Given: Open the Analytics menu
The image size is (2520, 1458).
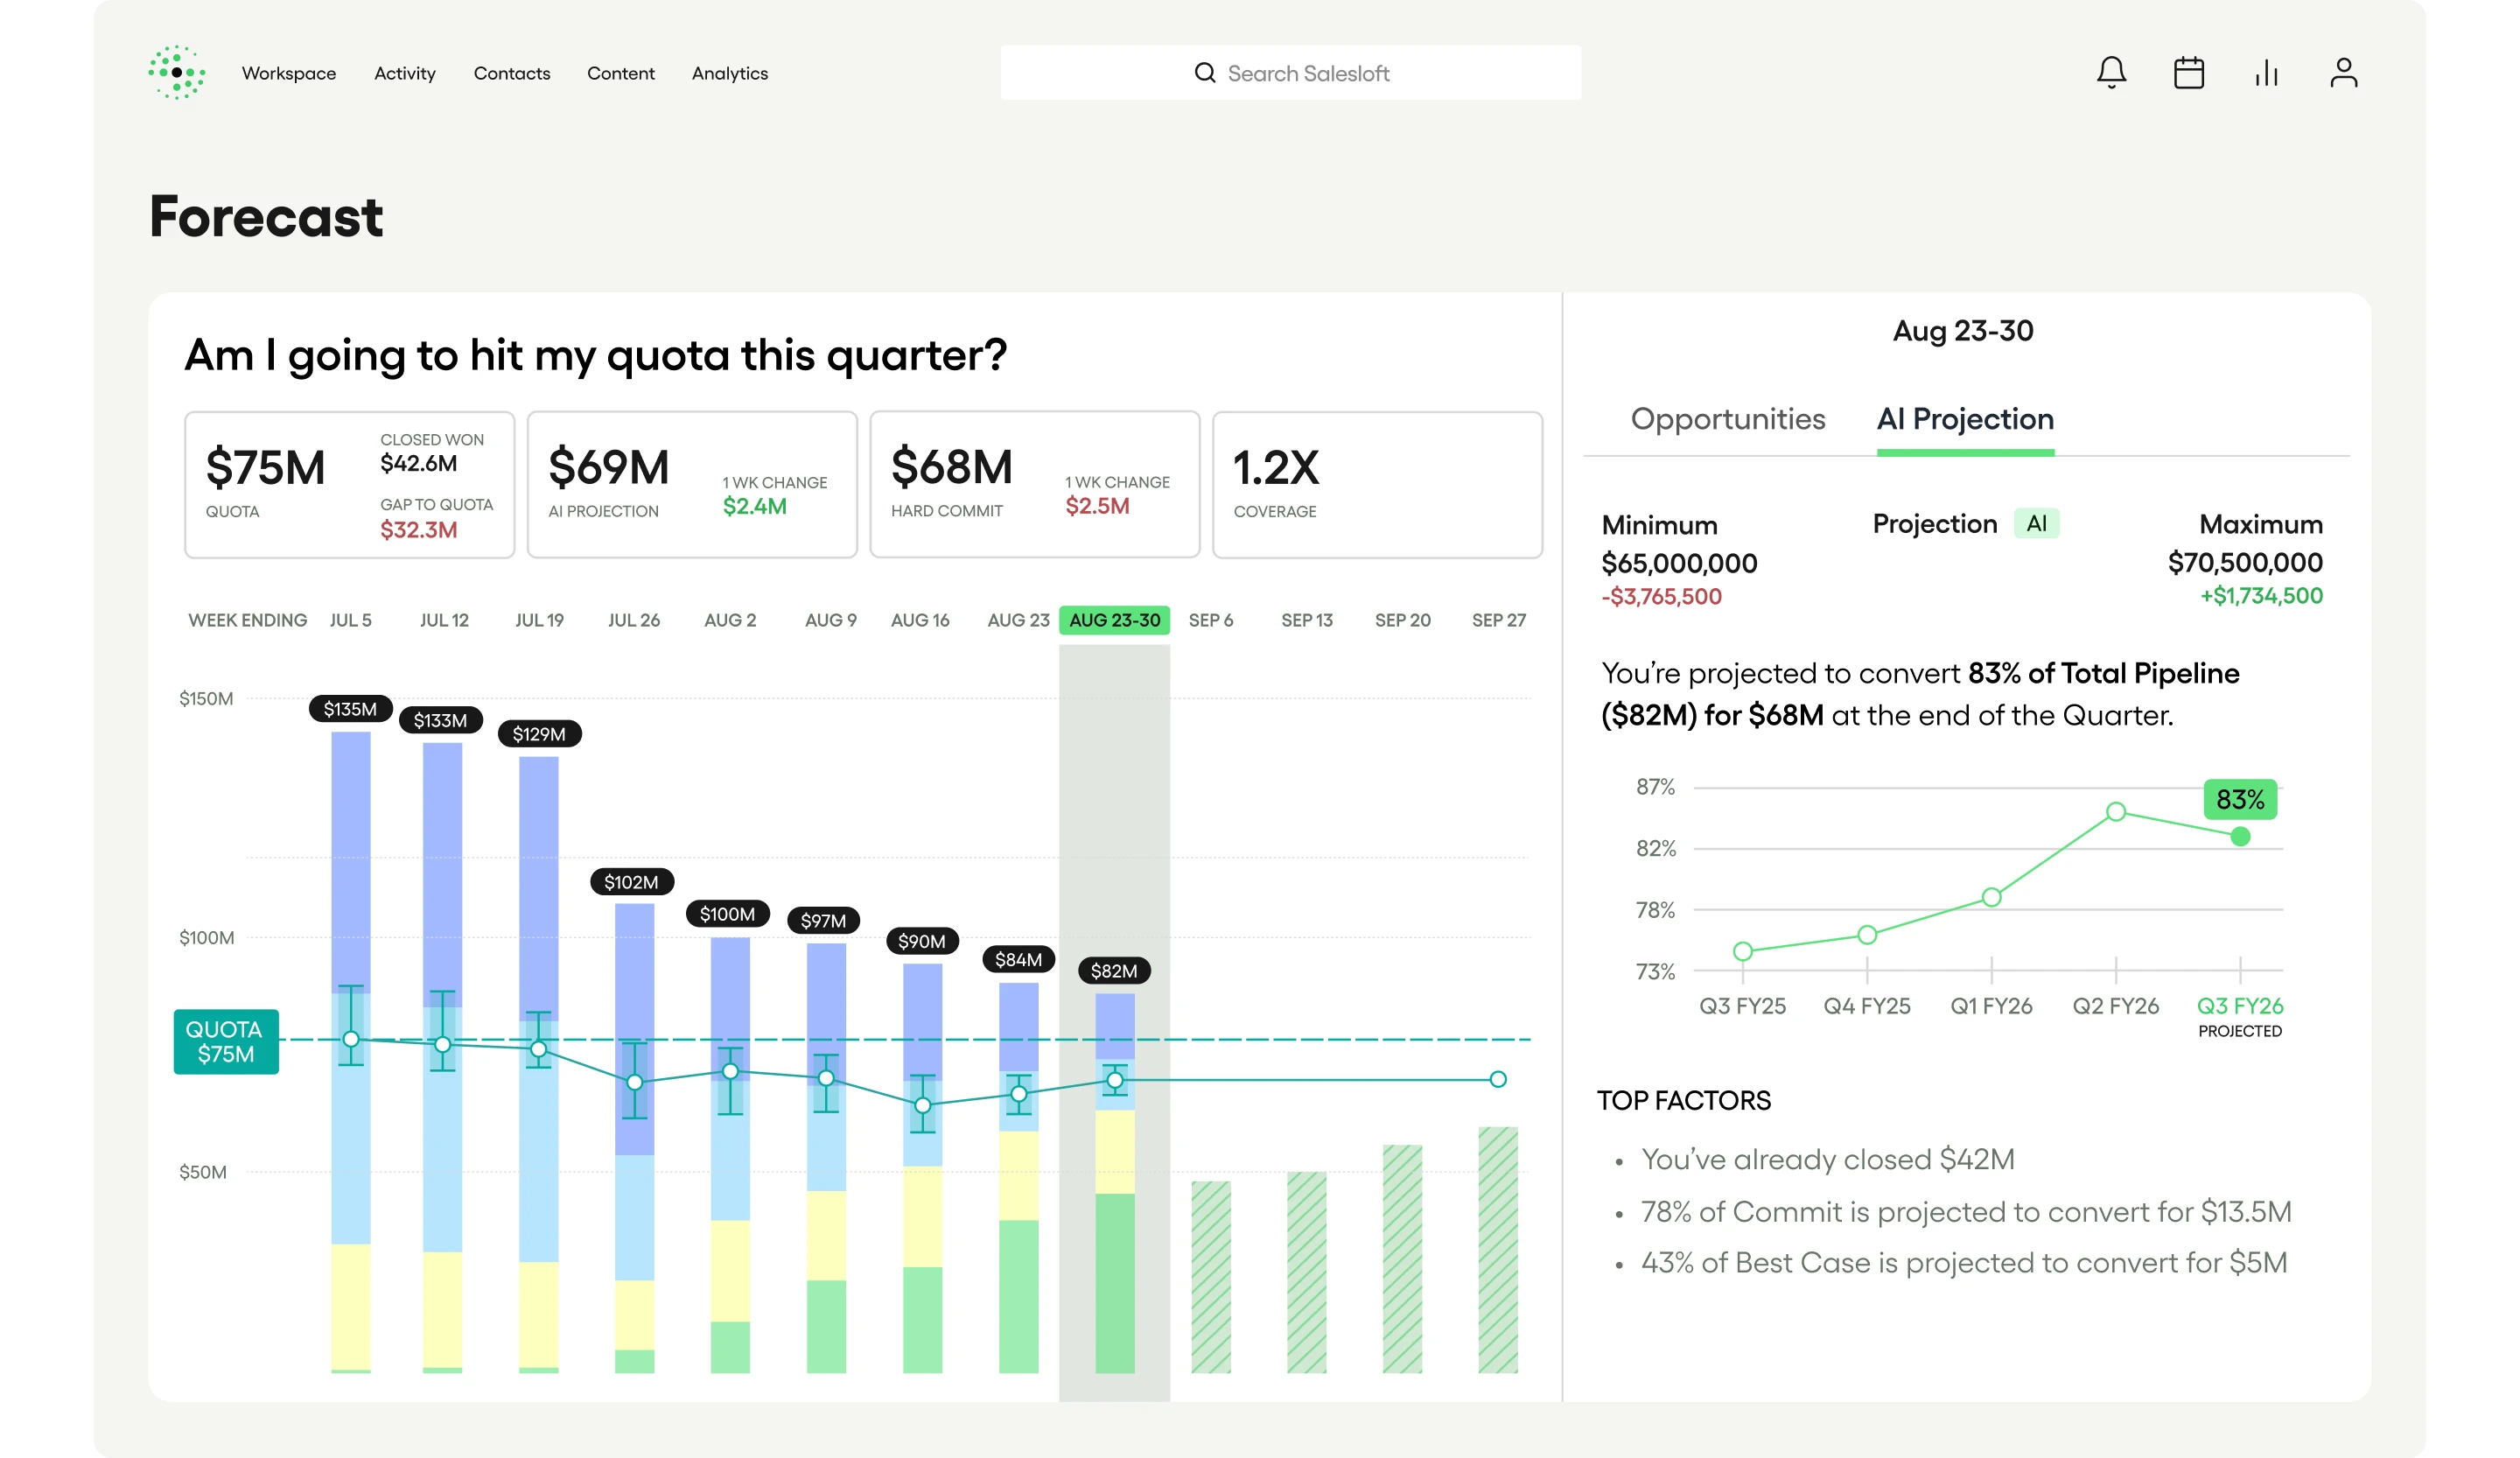Looking at the screenshot, I should click(730, 73).
